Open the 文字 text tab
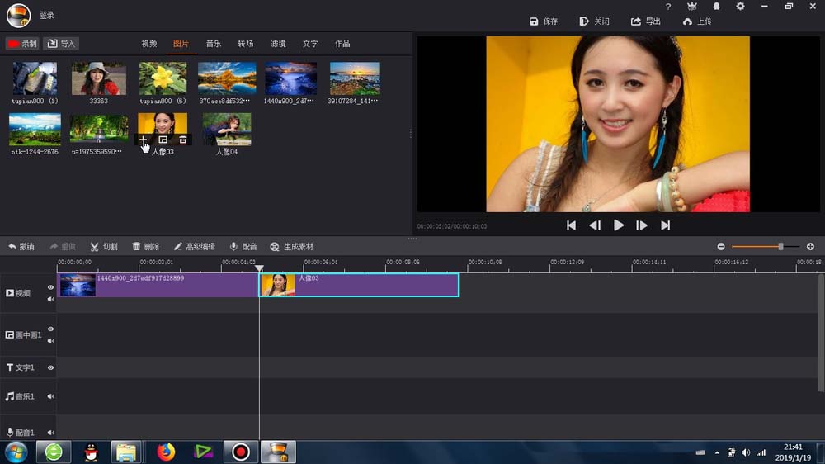Screen dimensions: 825x464 (310, 44)
